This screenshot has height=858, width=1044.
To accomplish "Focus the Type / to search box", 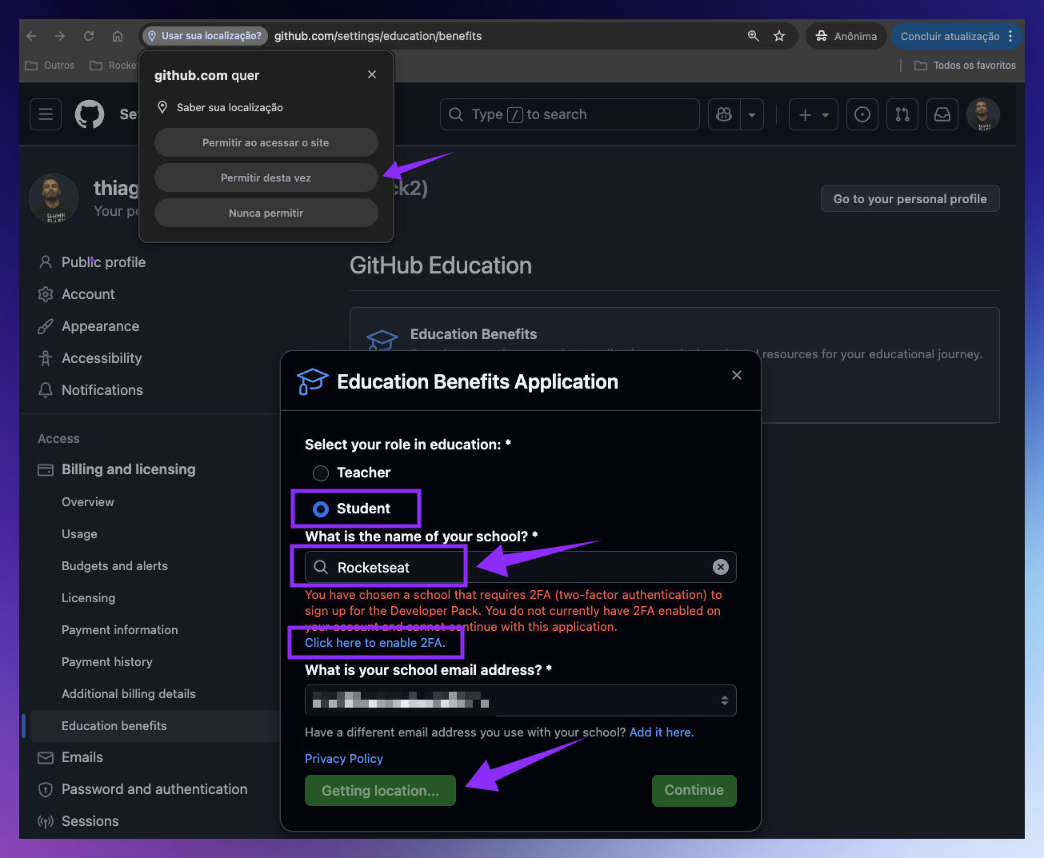I will (x=570, y=114).
